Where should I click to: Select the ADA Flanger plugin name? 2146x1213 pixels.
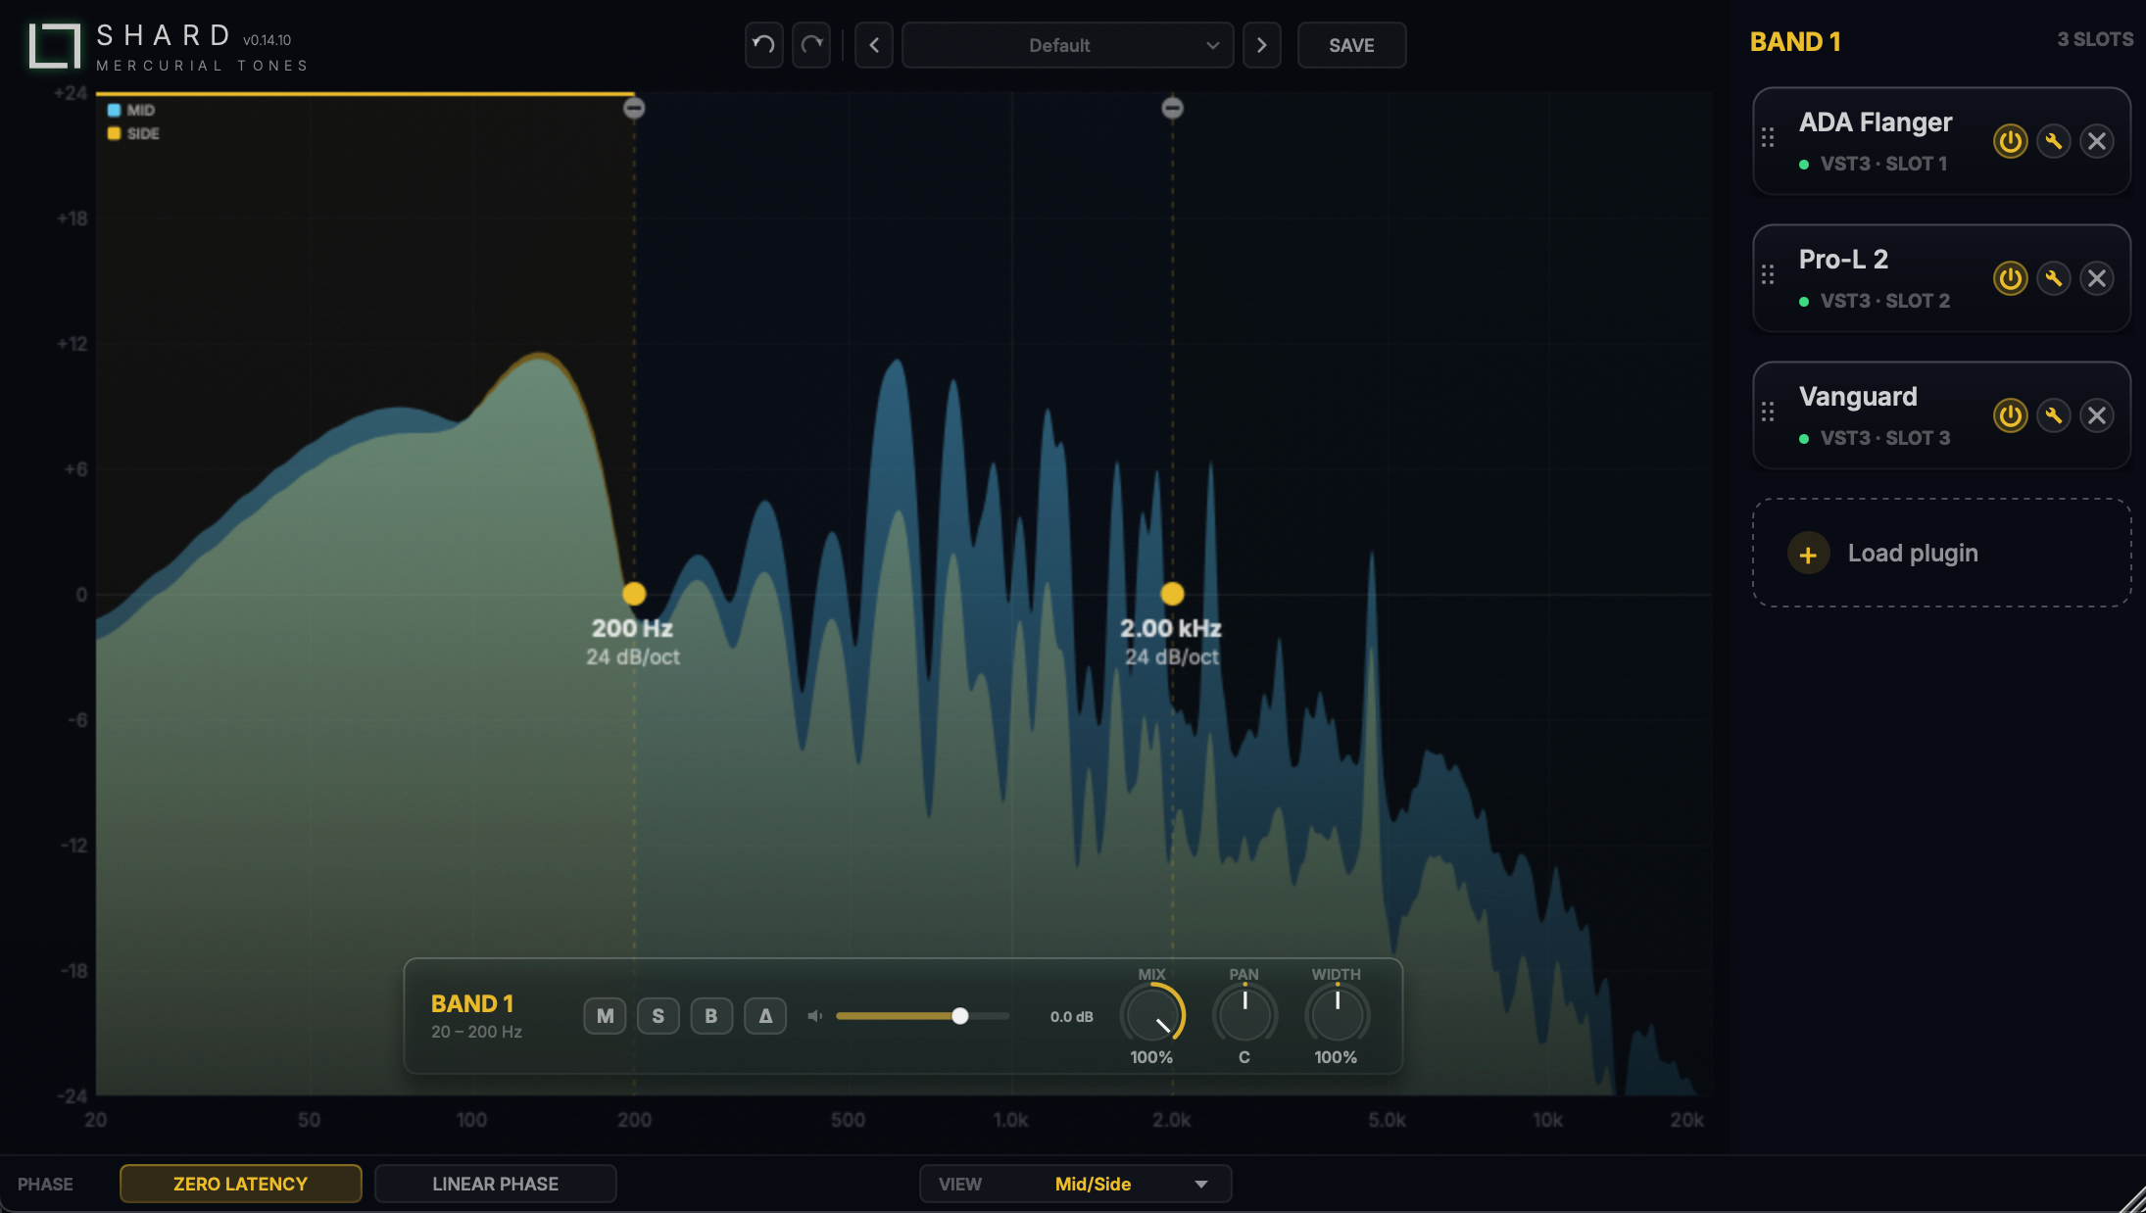click(x=1876, y=122)
